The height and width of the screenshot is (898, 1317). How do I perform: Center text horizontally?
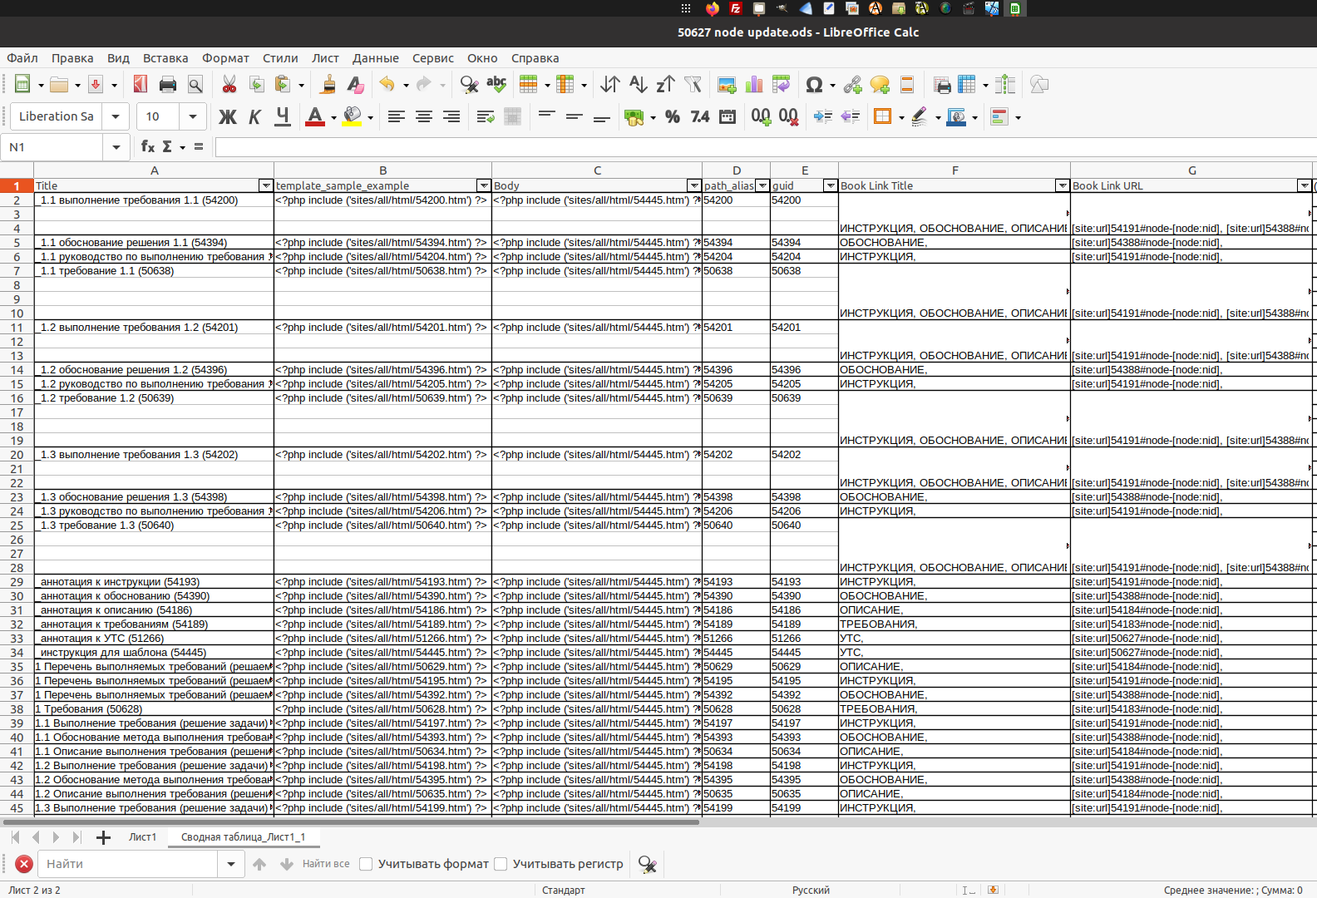(424, 117)
